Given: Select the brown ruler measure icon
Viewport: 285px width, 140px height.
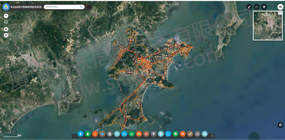Looking at the screenshot, I should coord(190,134).
